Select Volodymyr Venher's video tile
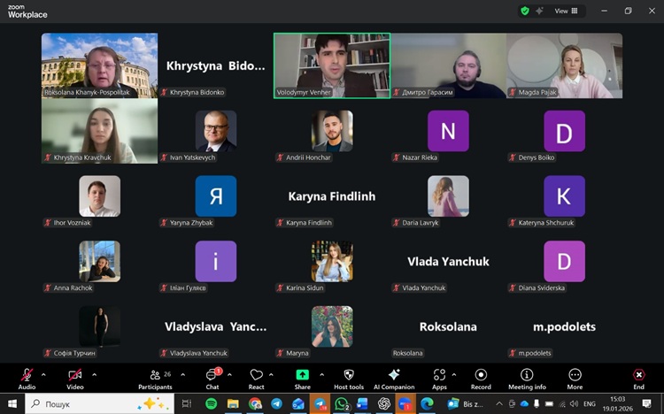664x414 pixels. pos(331,65)
